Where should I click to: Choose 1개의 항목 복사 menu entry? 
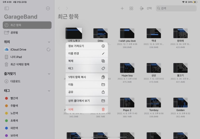pos(87,77)
